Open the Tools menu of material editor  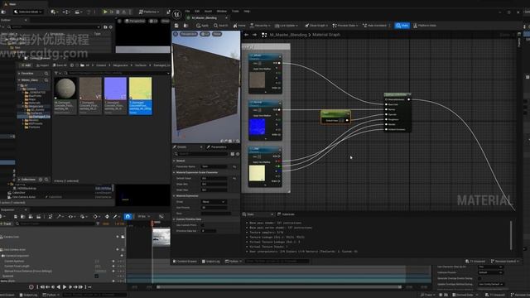(x=235, y=11)
